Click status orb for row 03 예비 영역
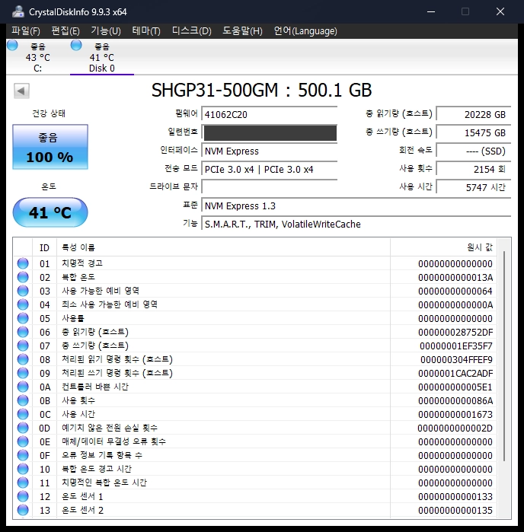 (23, 291)
